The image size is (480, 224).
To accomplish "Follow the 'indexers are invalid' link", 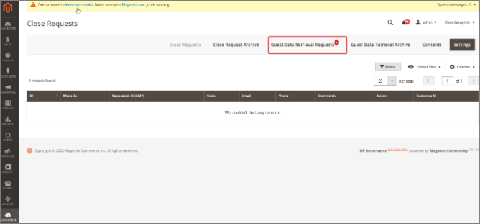I will point(77,4).
